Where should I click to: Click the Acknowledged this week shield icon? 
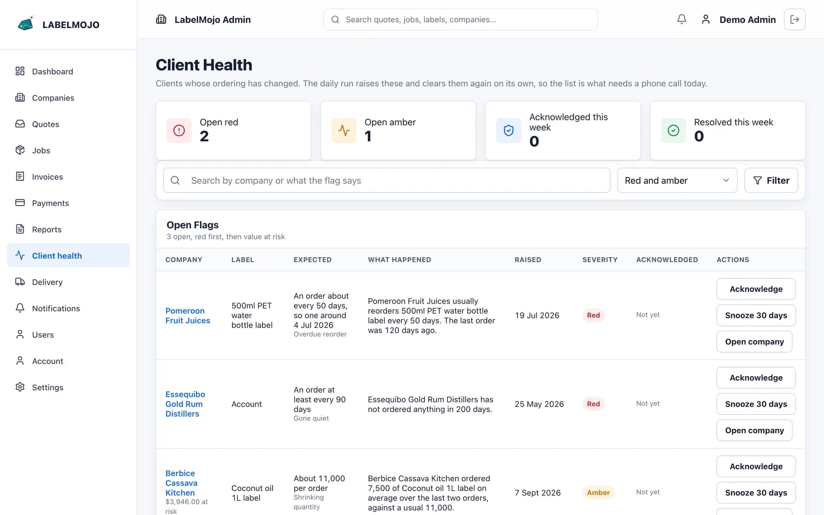tap(508, 130)
